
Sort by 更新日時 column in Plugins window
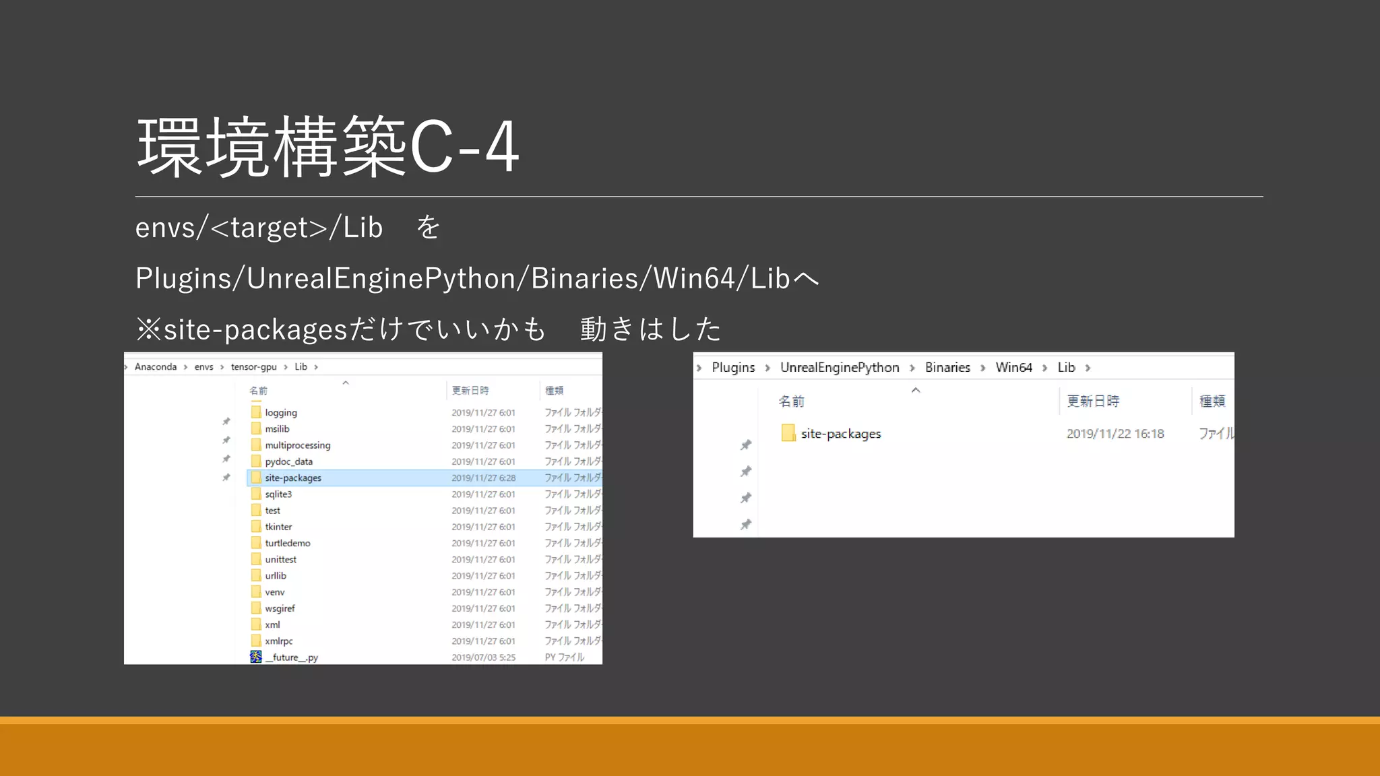[x=1093, y=401]
